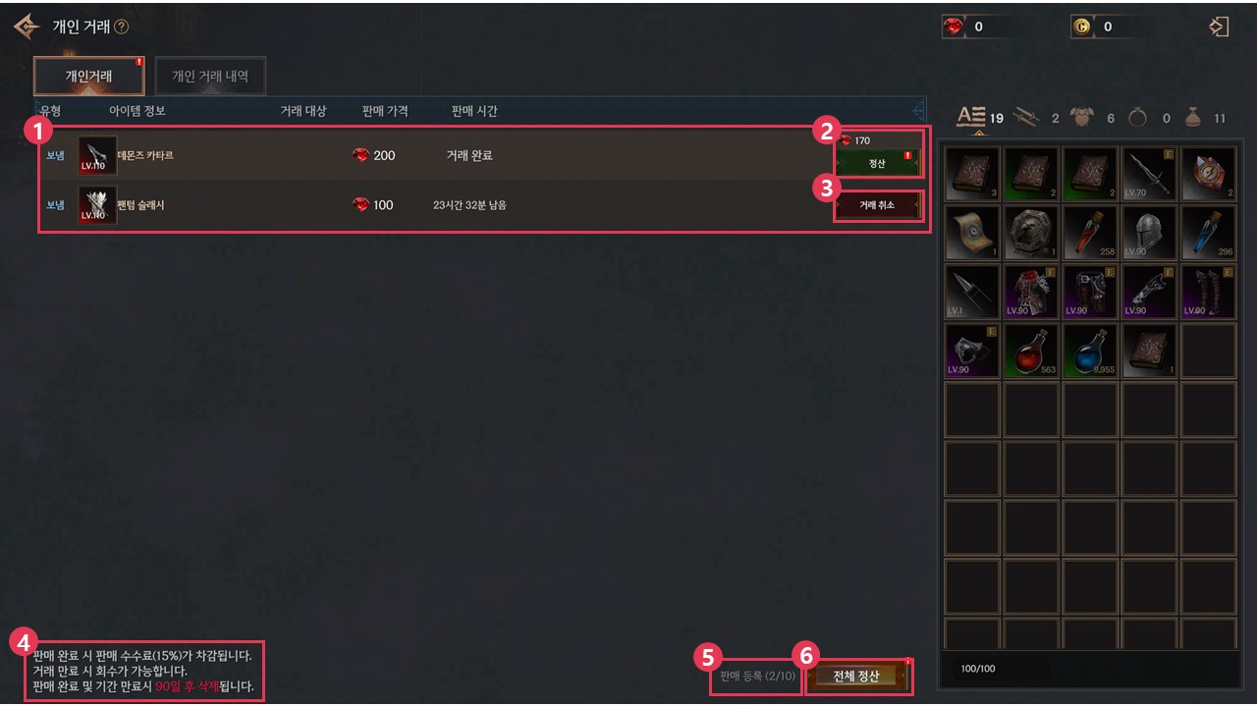The width and height of the screenshot is (1257, 707).
Task: Click the back arrow next to 개인 거래
Action: click(27, 27)
